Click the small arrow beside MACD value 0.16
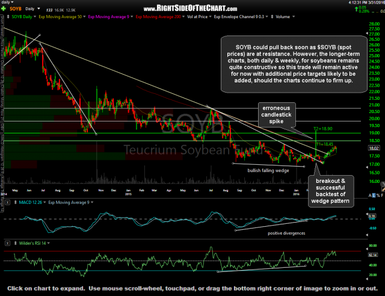Image resolution: width=385 pixels, height=296 pixels. click(367, 215)
